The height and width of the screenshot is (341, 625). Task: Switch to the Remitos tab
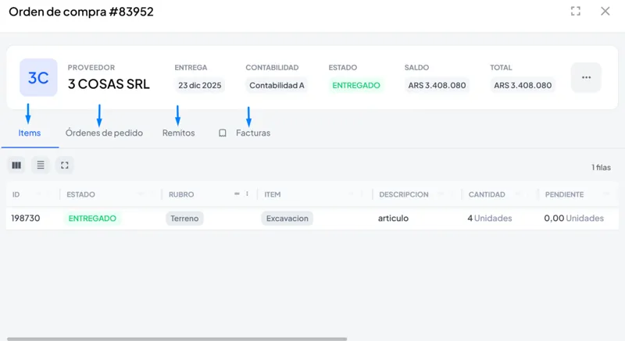click(178, 133)
